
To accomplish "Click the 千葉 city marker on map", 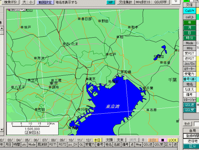I will (x=144, y=88).
